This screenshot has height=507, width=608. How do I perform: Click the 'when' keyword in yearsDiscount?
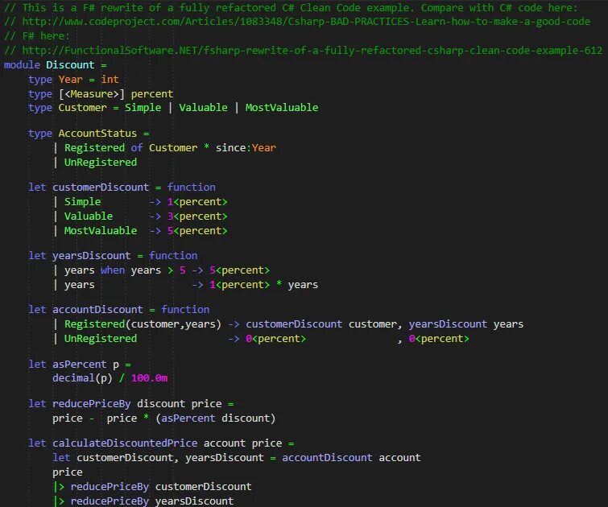(x=113, y=270)
